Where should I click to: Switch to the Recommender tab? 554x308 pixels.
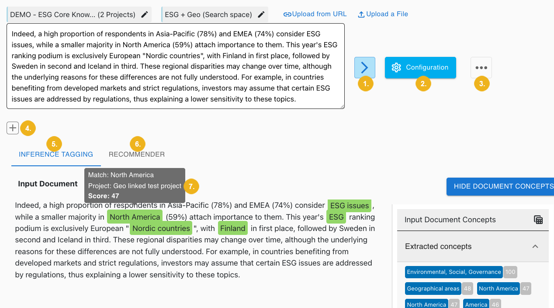[x=137, y=154]
